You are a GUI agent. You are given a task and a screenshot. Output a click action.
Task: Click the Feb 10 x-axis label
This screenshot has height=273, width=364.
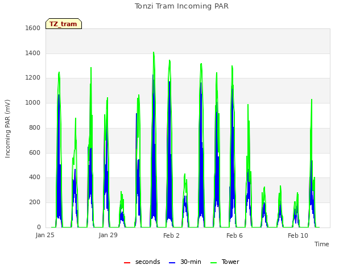[x=298, y=235]
